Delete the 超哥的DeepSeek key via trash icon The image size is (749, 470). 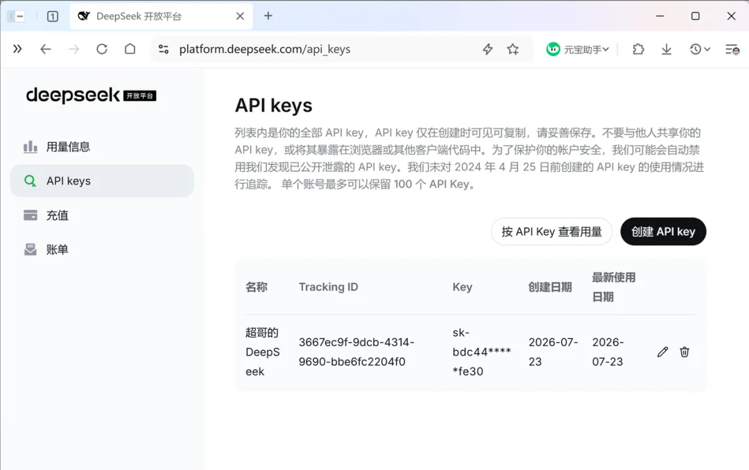coord(685,352)
